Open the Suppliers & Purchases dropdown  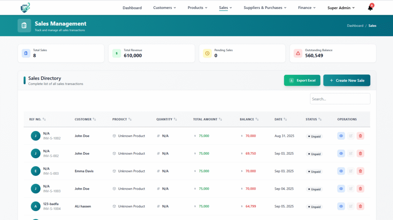pyautogui.click(x=265, y=8)
